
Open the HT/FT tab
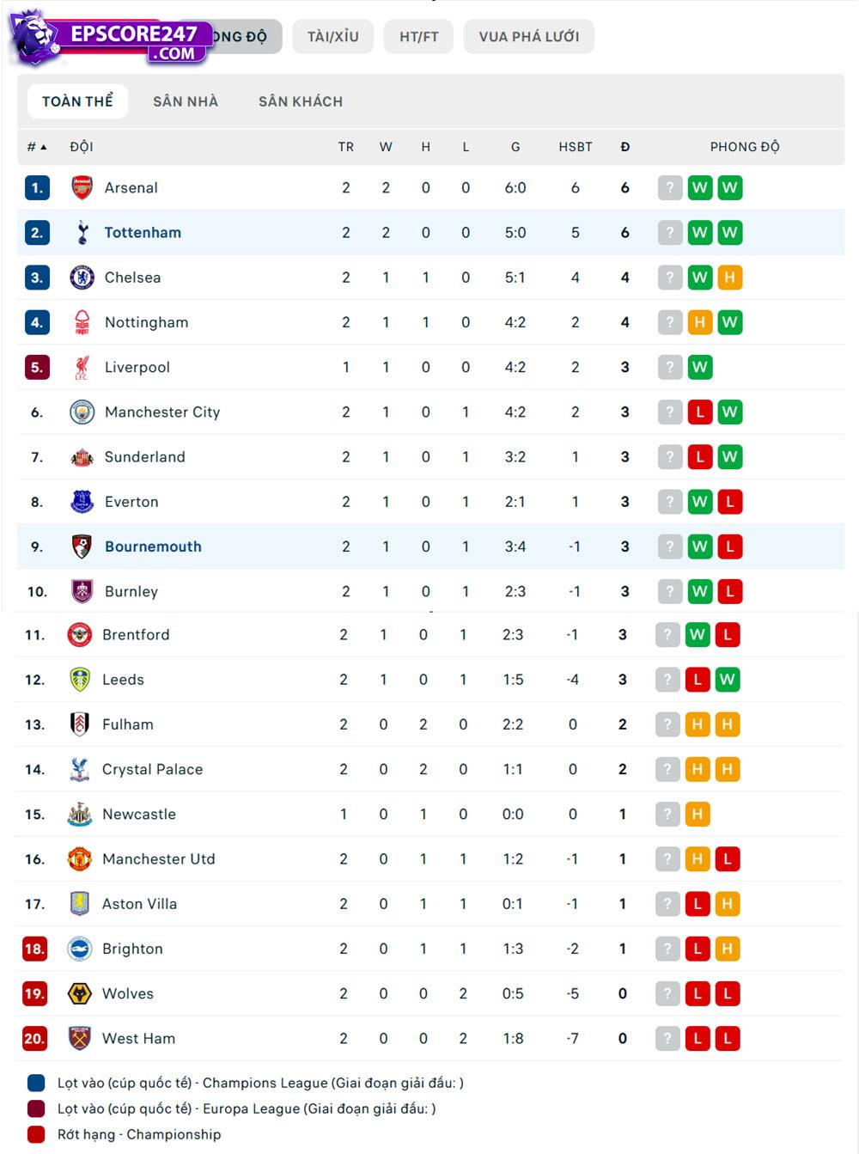419,37
